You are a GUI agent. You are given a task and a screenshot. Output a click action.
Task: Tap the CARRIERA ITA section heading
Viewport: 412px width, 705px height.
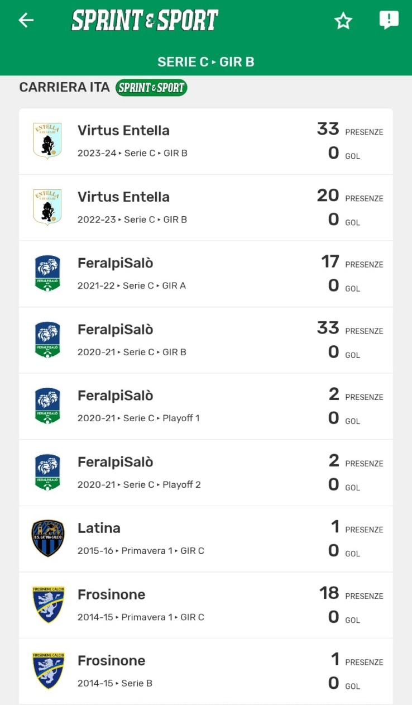(64, 88)
